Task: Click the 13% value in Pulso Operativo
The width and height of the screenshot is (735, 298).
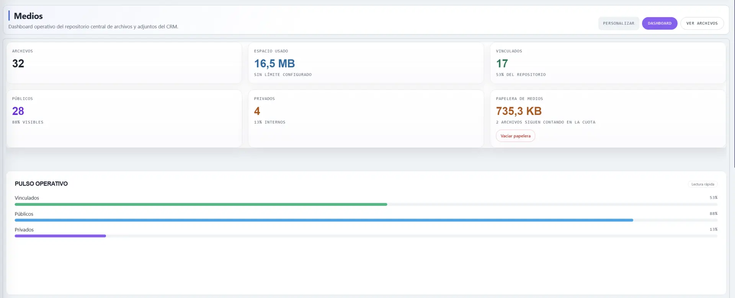Action: [713, 229]
